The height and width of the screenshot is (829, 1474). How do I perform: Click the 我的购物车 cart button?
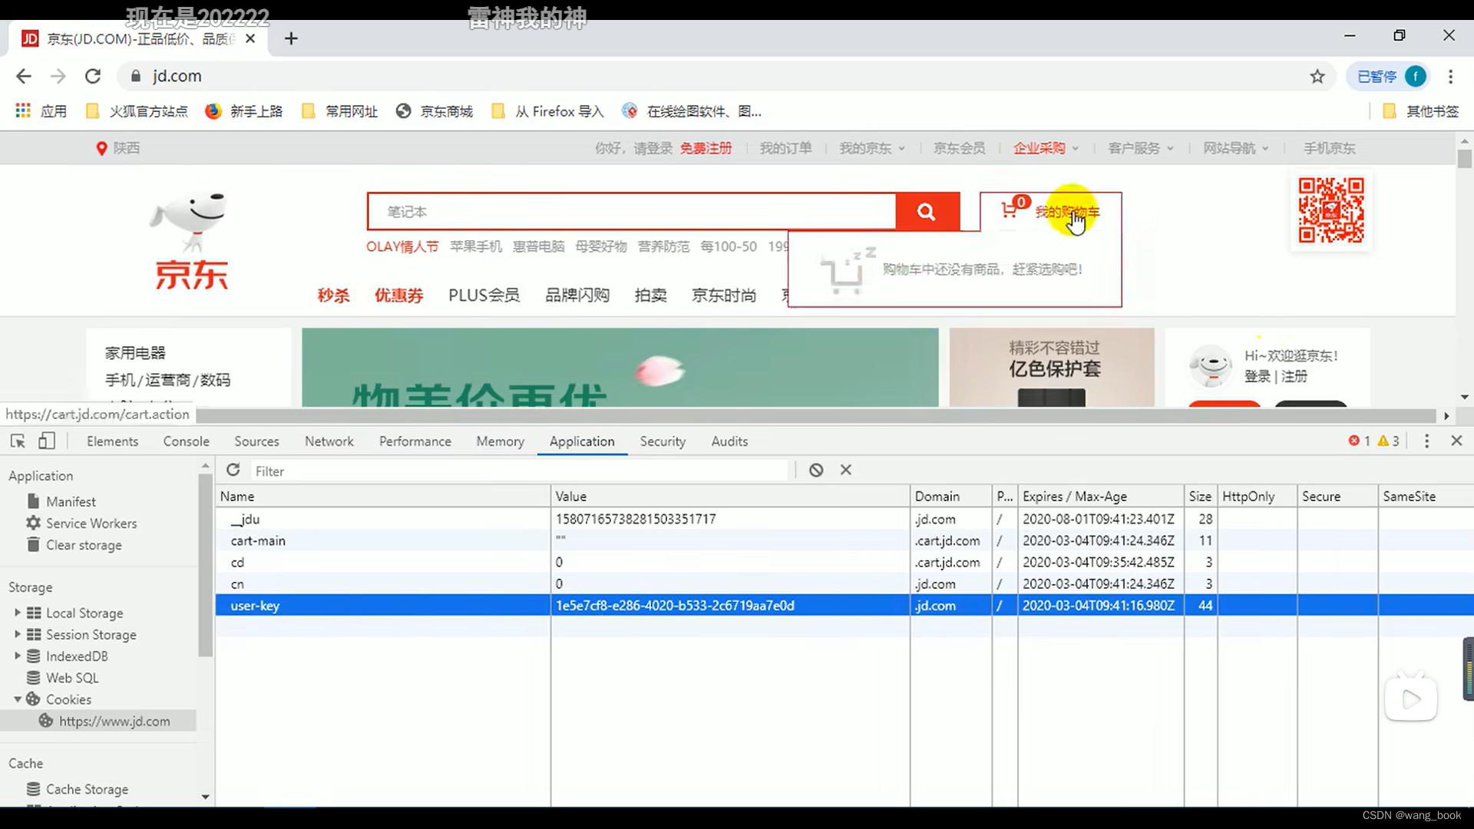point(1050,211)
